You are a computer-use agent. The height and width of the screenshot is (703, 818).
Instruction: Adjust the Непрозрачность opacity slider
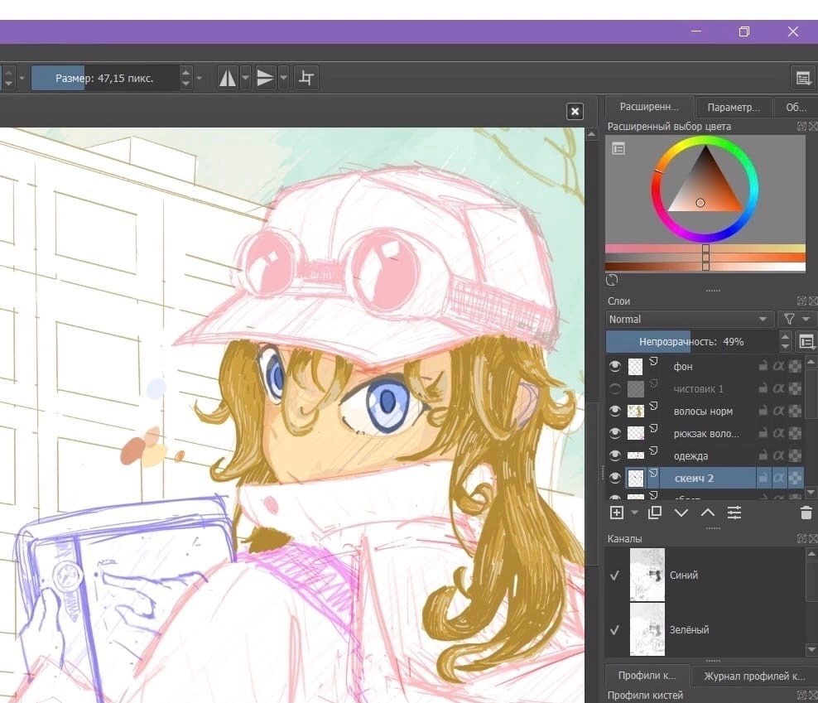tap(692, 342)
